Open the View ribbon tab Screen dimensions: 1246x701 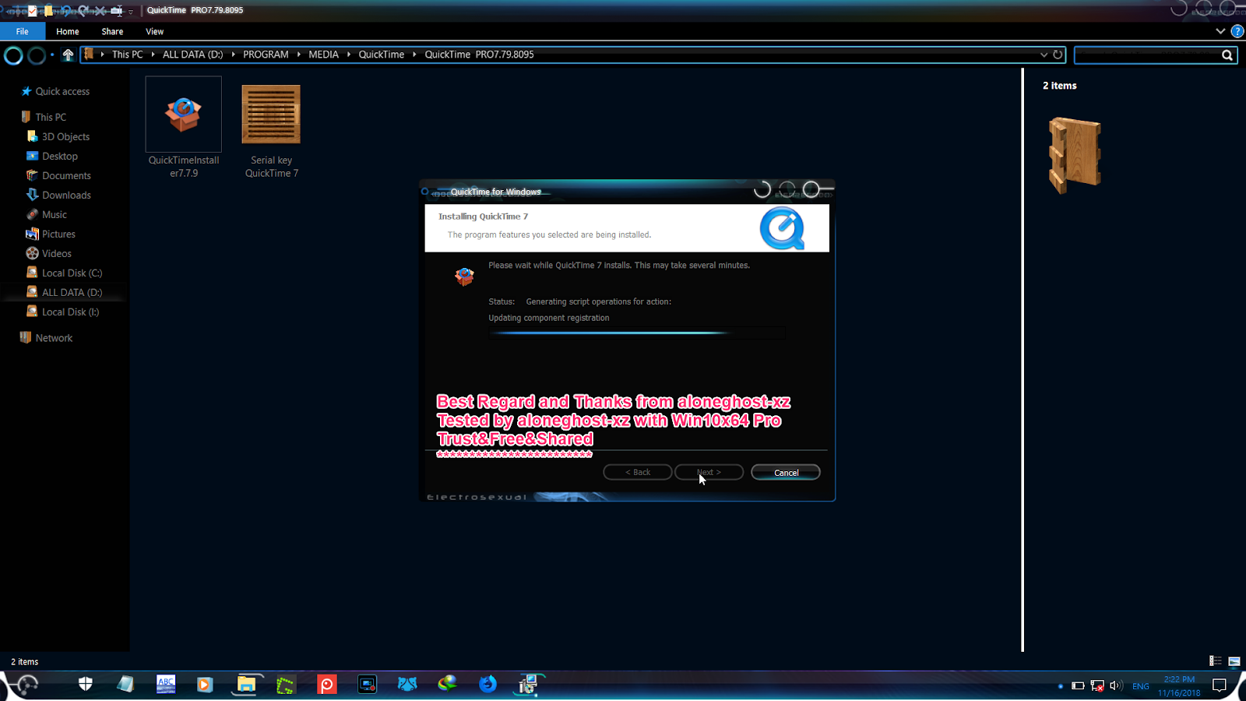click(x=154, y=31)
